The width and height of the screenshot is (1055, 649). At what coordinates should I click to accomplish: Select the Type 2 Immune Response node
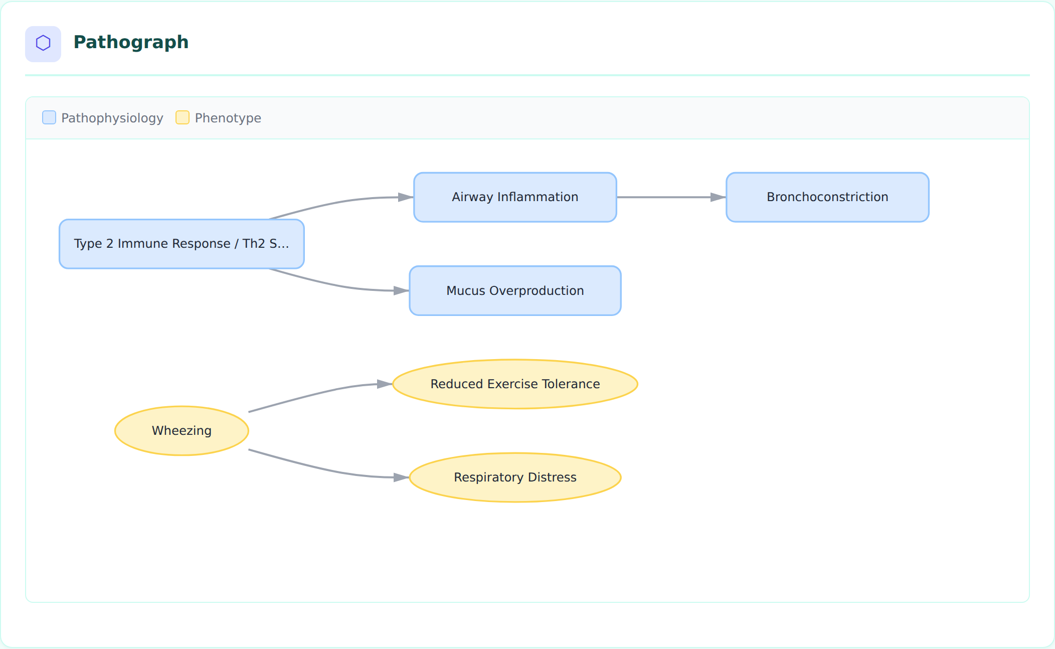point(182,244)
